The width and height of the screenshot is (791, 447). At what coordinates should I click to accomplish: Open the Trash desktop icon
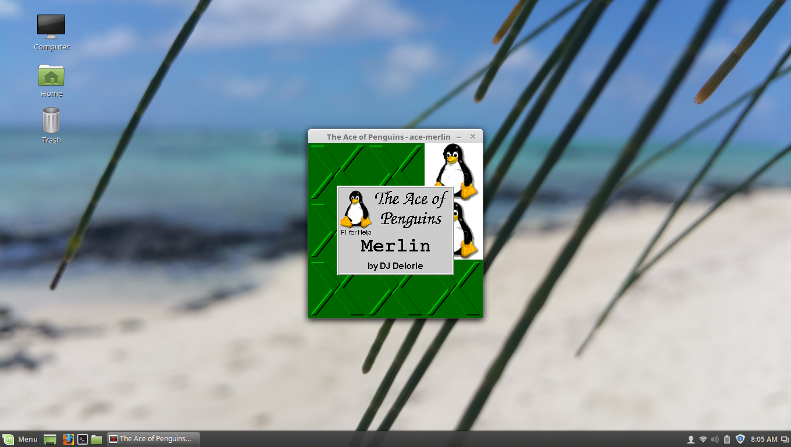coord(51,125)
